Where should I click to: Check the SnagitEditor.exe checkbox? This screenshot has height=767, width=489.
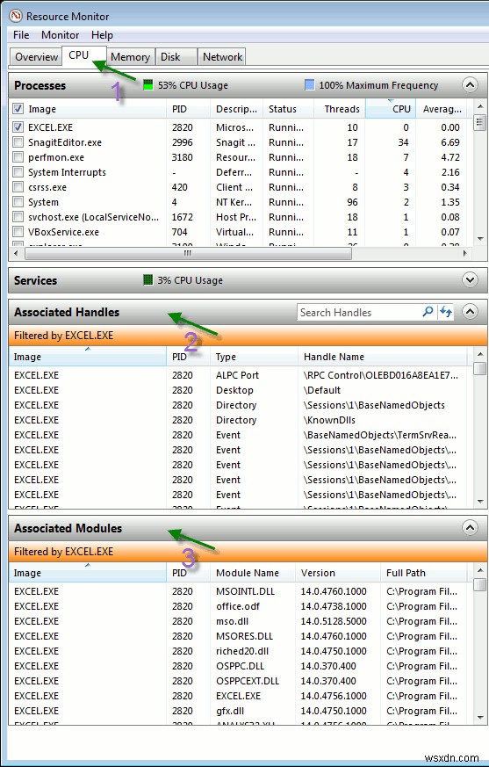[18, 142]
